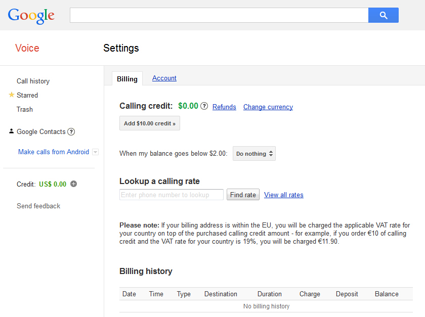Open Google Contacts

tap(41, 131)
